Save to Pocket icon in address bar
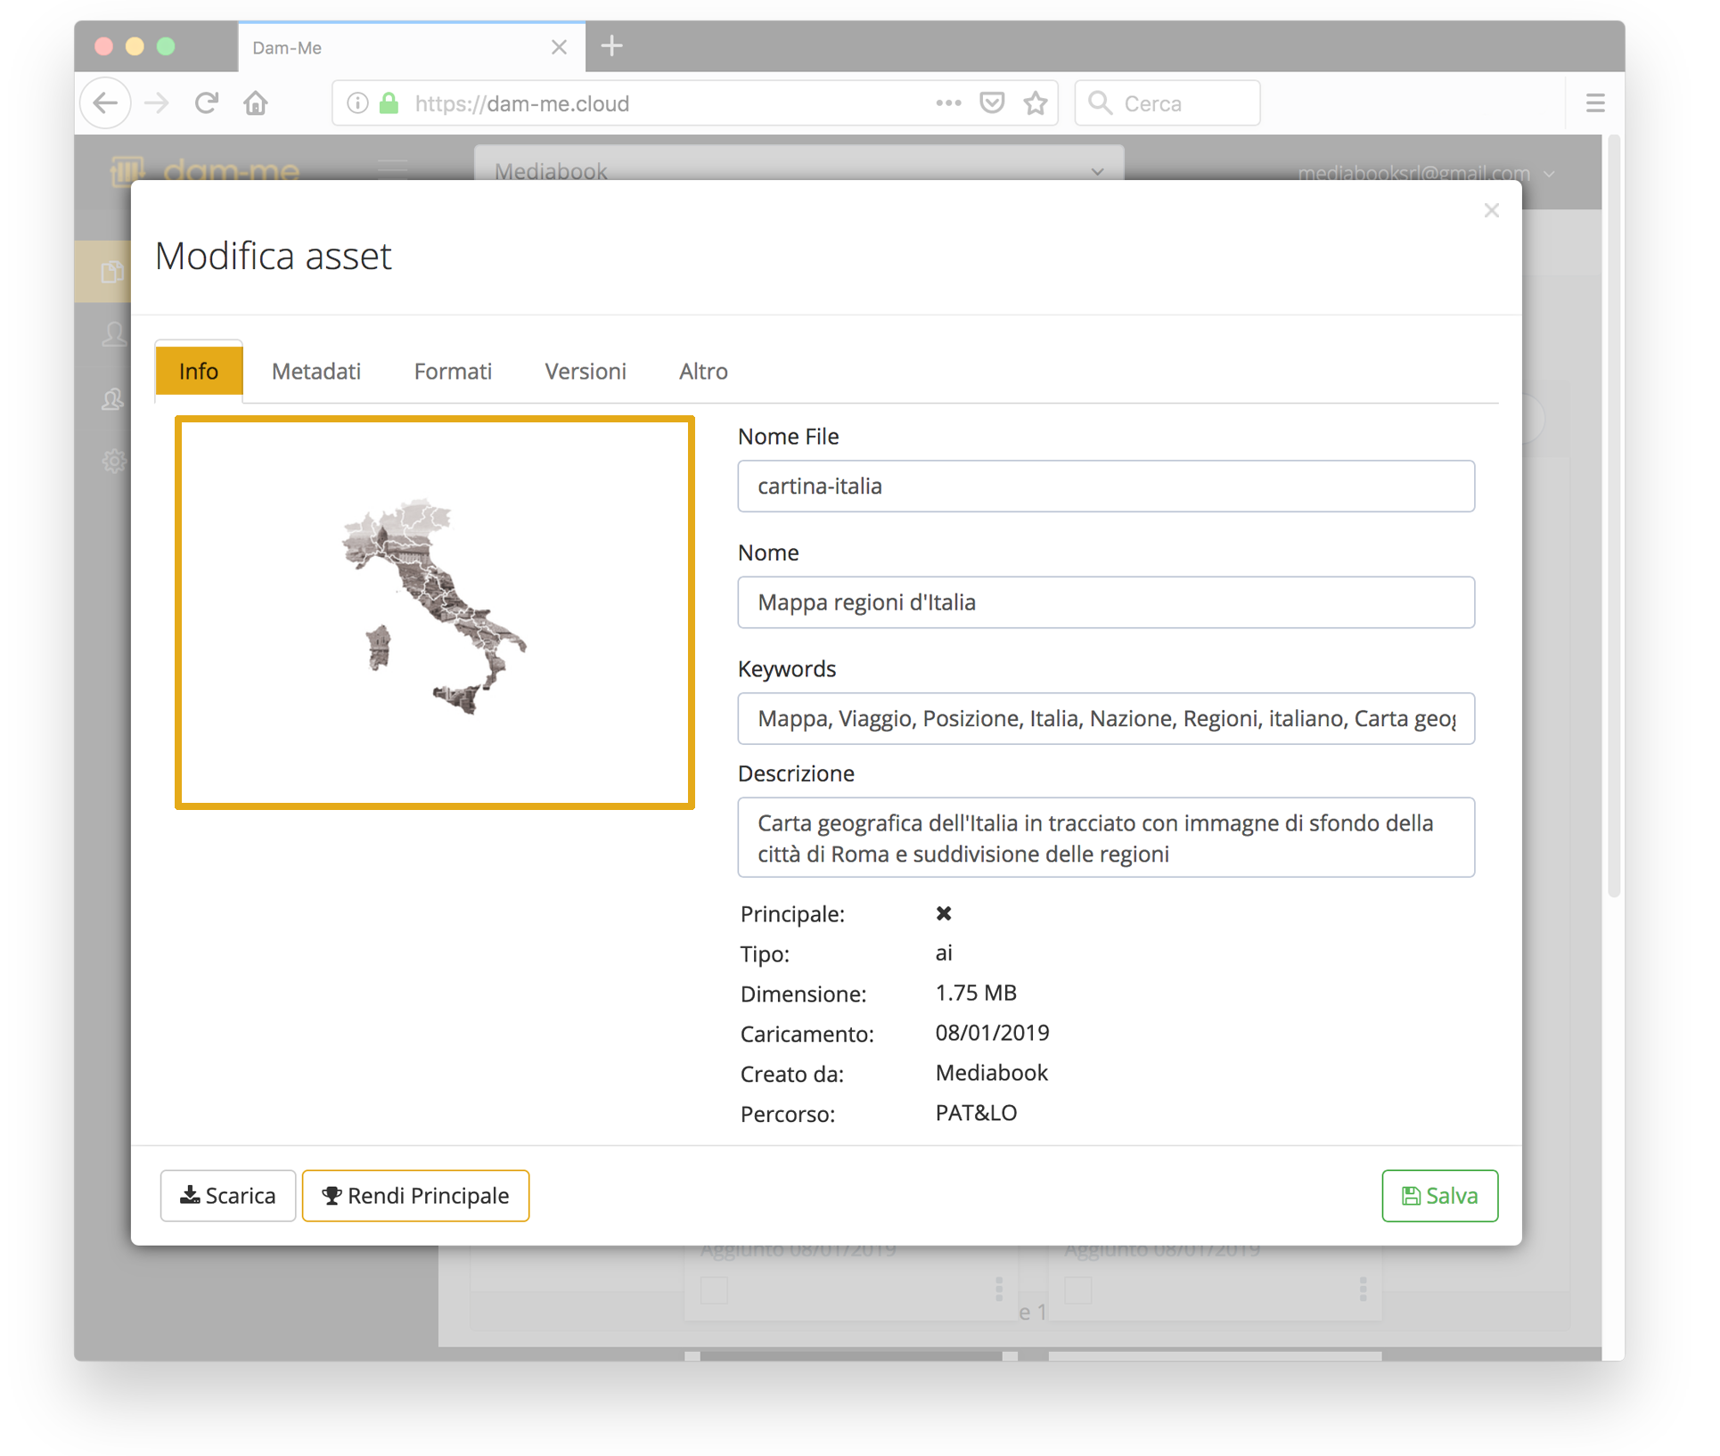Viewport: 1720px width, 1456px height. [x=991, y=103]
